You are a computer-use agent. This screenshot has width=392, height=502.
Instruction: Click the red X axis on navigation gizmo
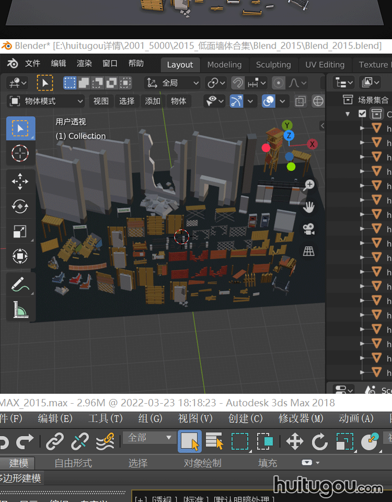tap(313, 144)
